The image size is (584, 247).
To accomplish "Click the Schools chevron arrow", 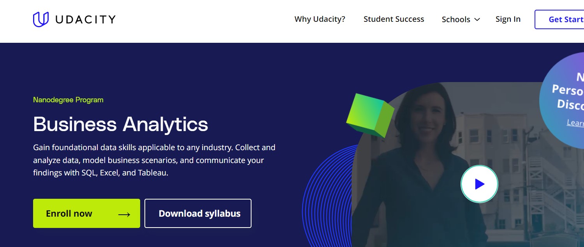I will [477, 19].
